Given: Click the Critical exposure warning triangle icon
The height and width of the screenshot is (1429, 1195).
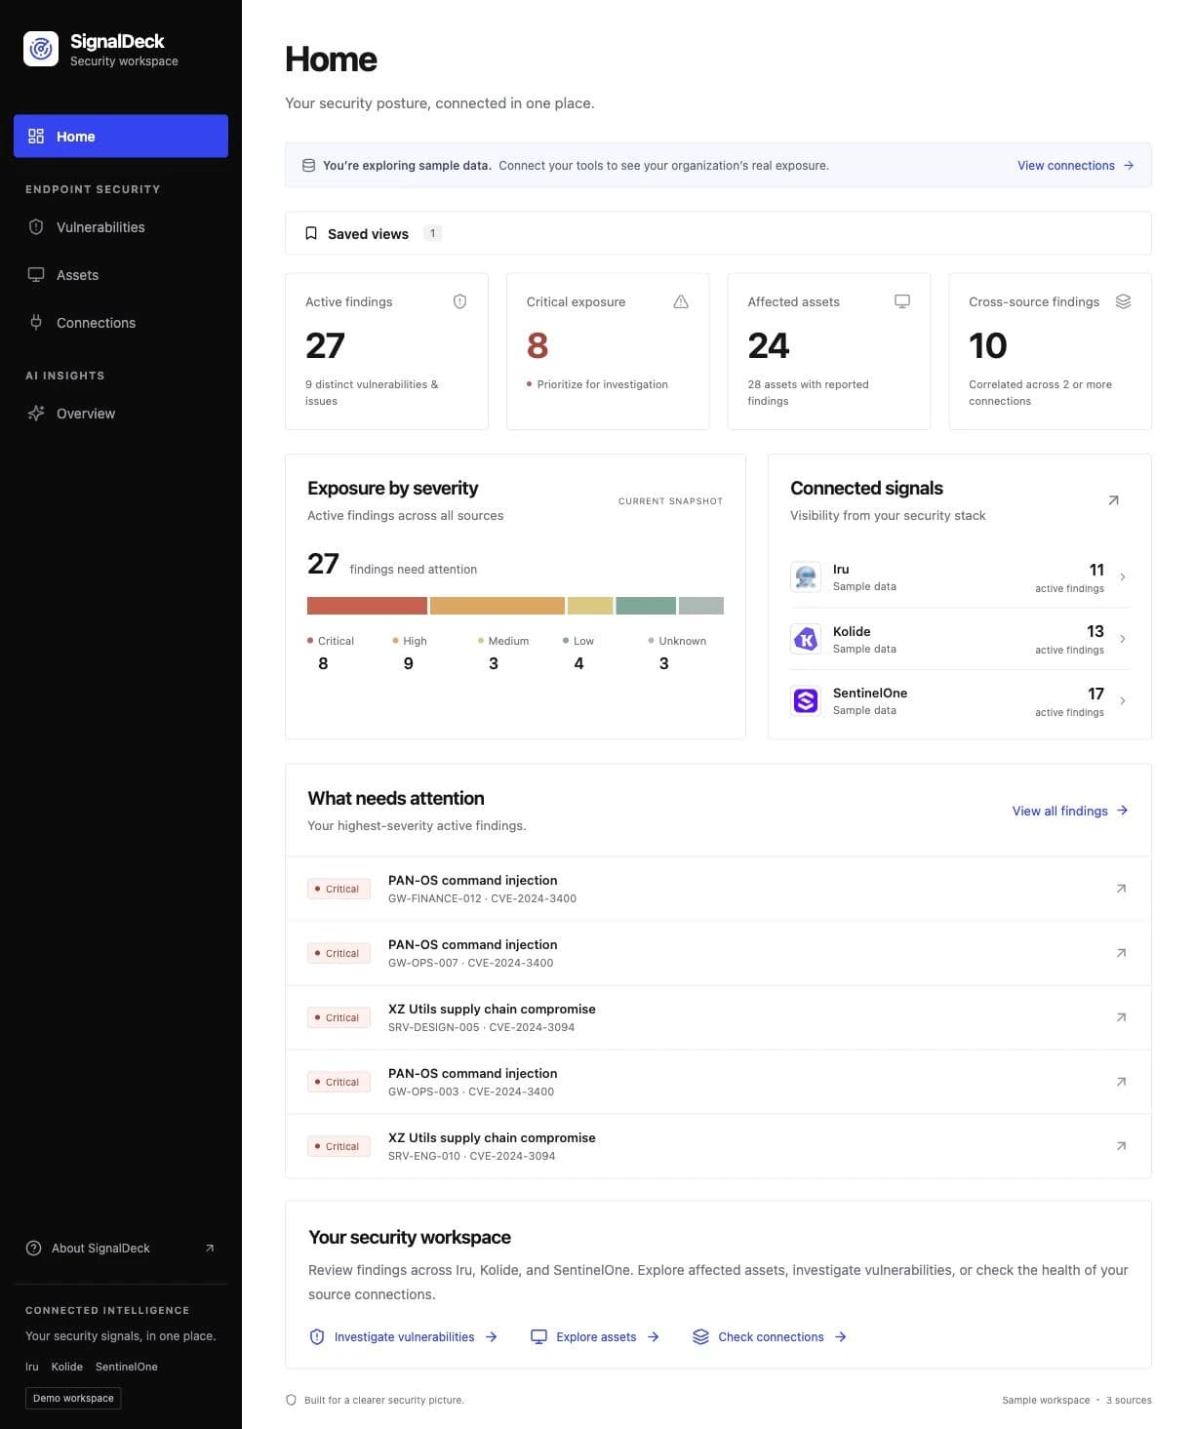Looking at the screenshot, I should click(681, 301).
